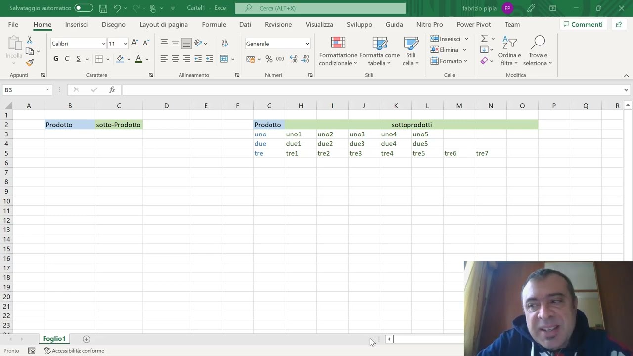
Task: Click the Save icon in title bar
Action: pyautogui.click(x=103, y=8)
